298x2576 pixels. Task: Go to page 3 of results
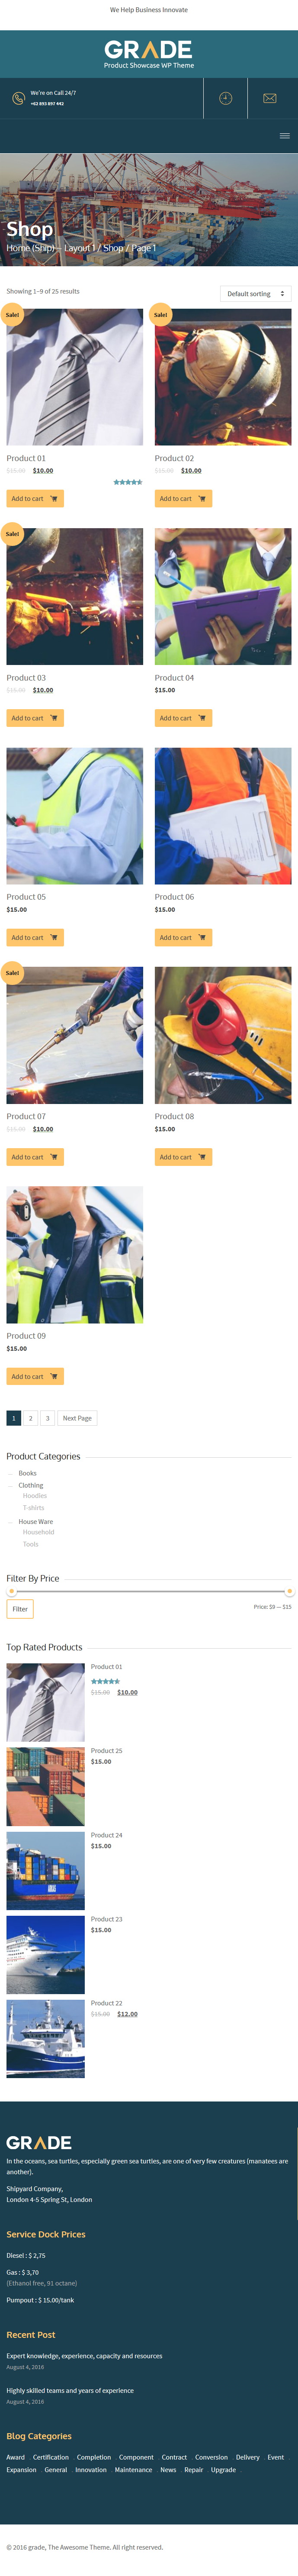tap(47, 1418)
